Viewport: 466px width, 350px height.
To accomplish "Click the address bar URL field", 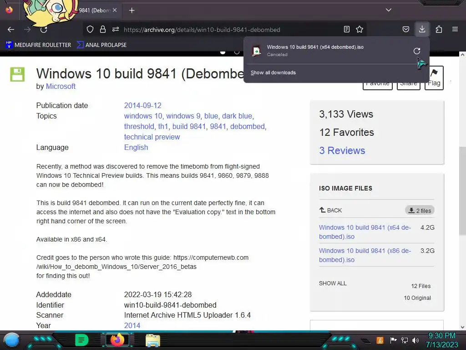I will pos(202,30).
